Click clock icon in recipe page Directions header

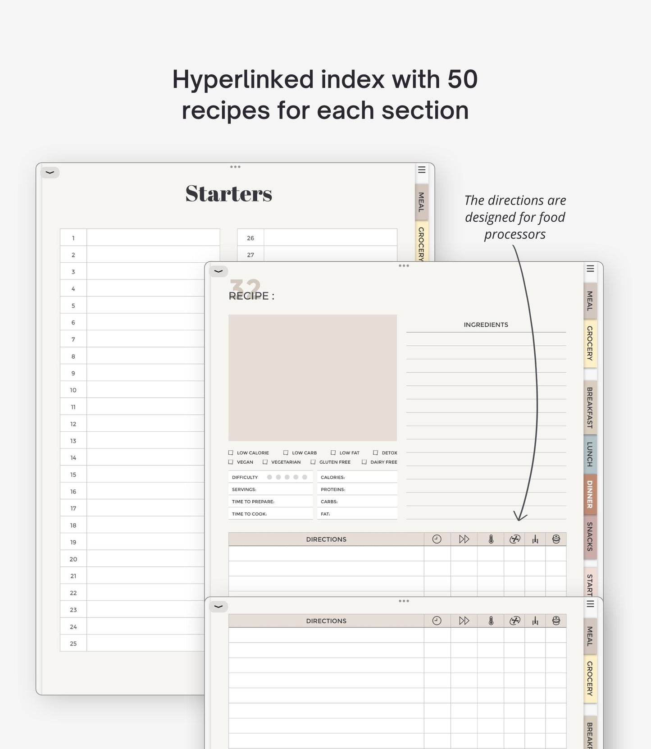pos(437,539)
